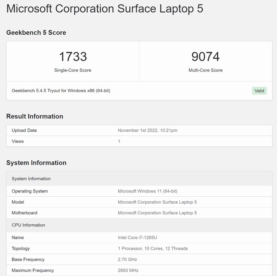Click the green Valid badge

point(259,91)
